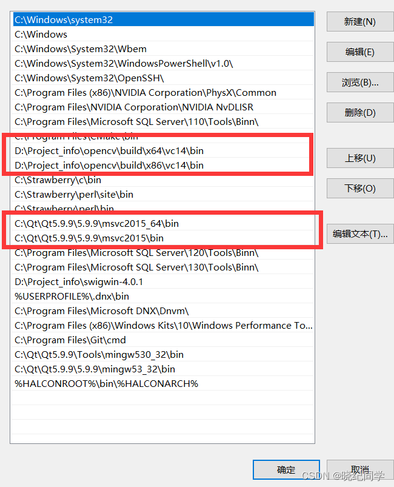Screen dimensions: 394x487
Task: Select Qt msvc2015_64\bin path
Action: [x=163, y=223]
